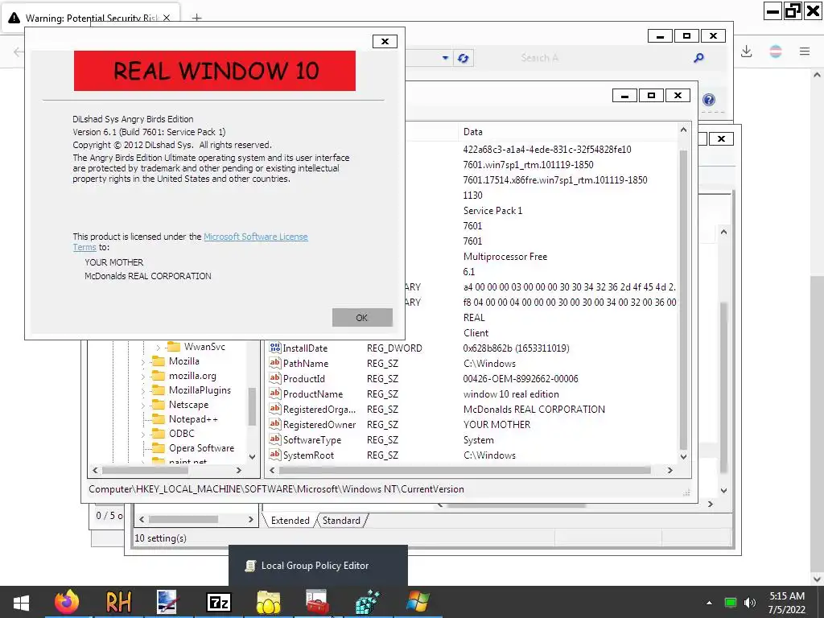
Task: Expand the Mozilla registry key
Action: (143, 361)
